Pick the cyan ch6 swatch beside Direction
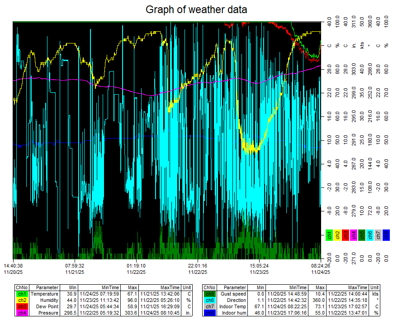 [x=209, y=300]
